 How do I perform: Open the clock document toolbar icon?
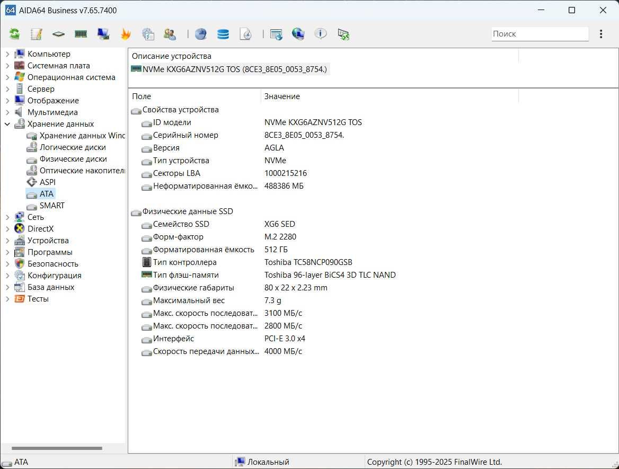pyautogui.click(x=245, y=34)
